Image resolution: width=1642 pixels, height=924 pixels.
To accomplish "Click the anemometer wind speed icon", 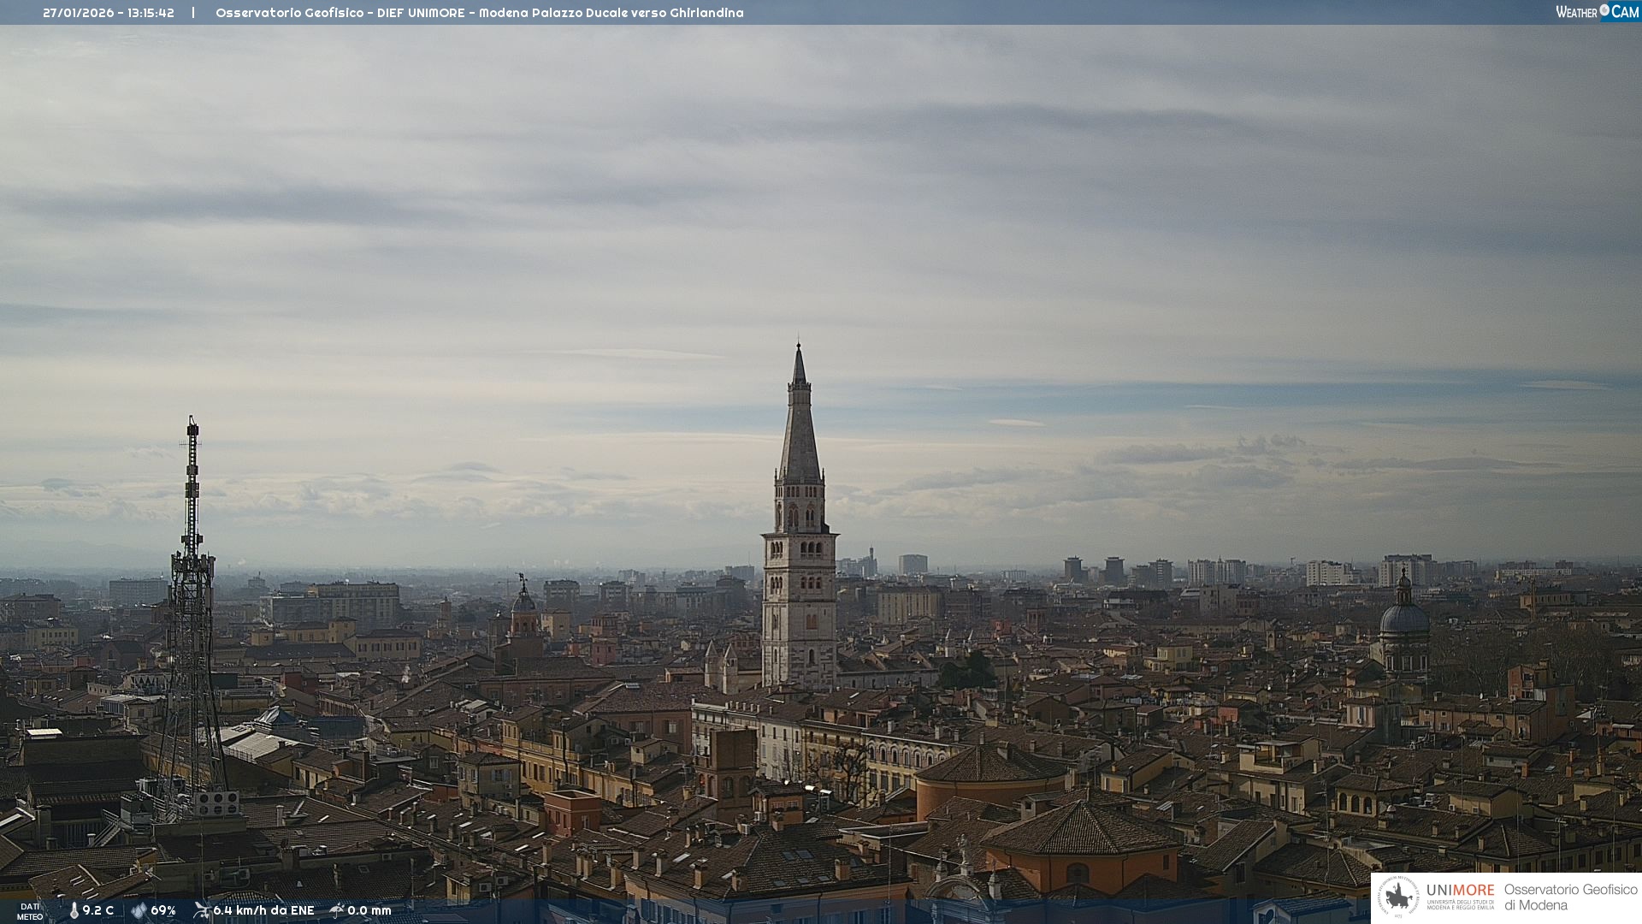I will (201, 910).
